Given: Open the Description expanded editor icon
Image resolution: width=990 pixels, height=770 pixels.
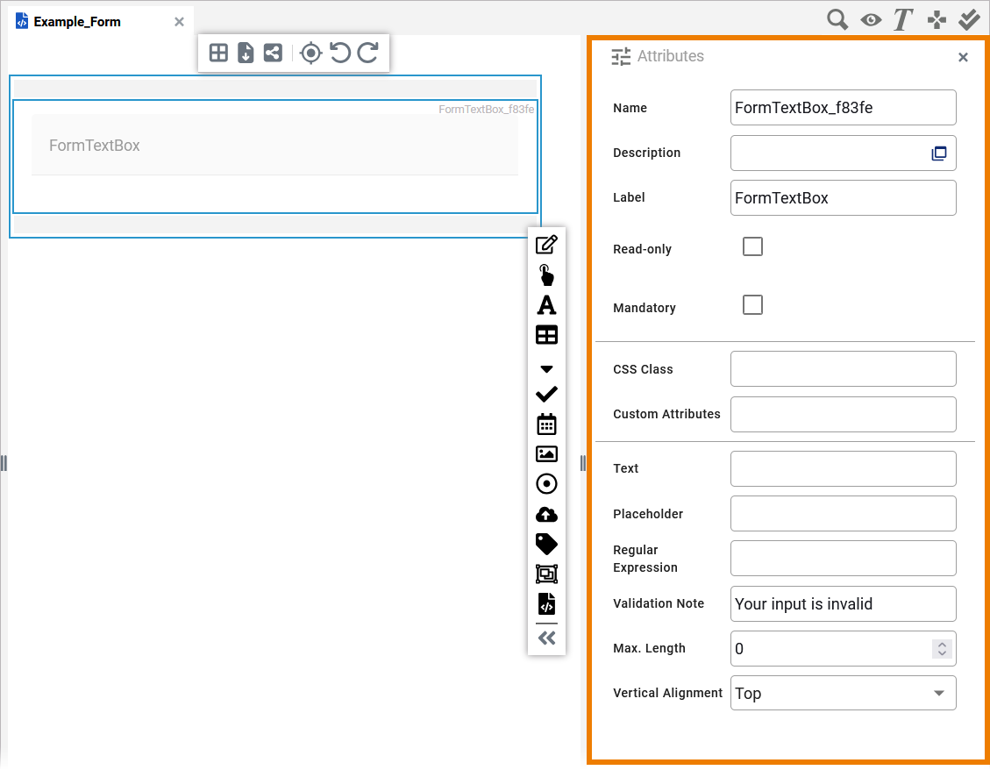Looking at the screenshot, I should click(939, 153).
